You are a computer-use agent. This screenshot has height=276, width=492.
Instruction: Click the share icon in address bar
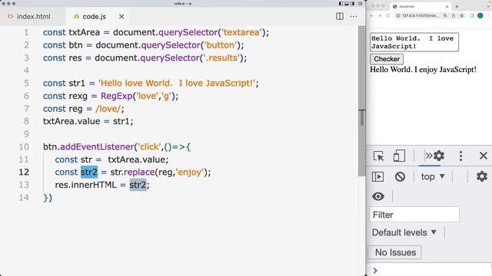[454, 15]
